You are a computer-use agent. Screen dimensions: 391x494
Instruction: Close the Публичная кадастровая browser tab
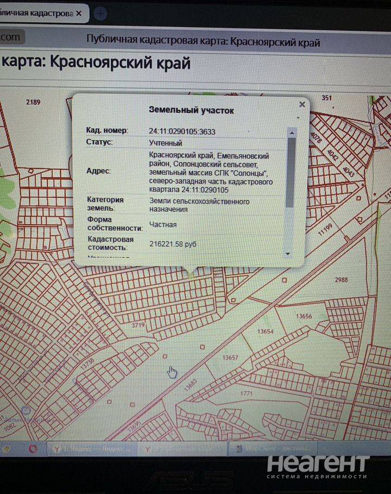(79, 13)
